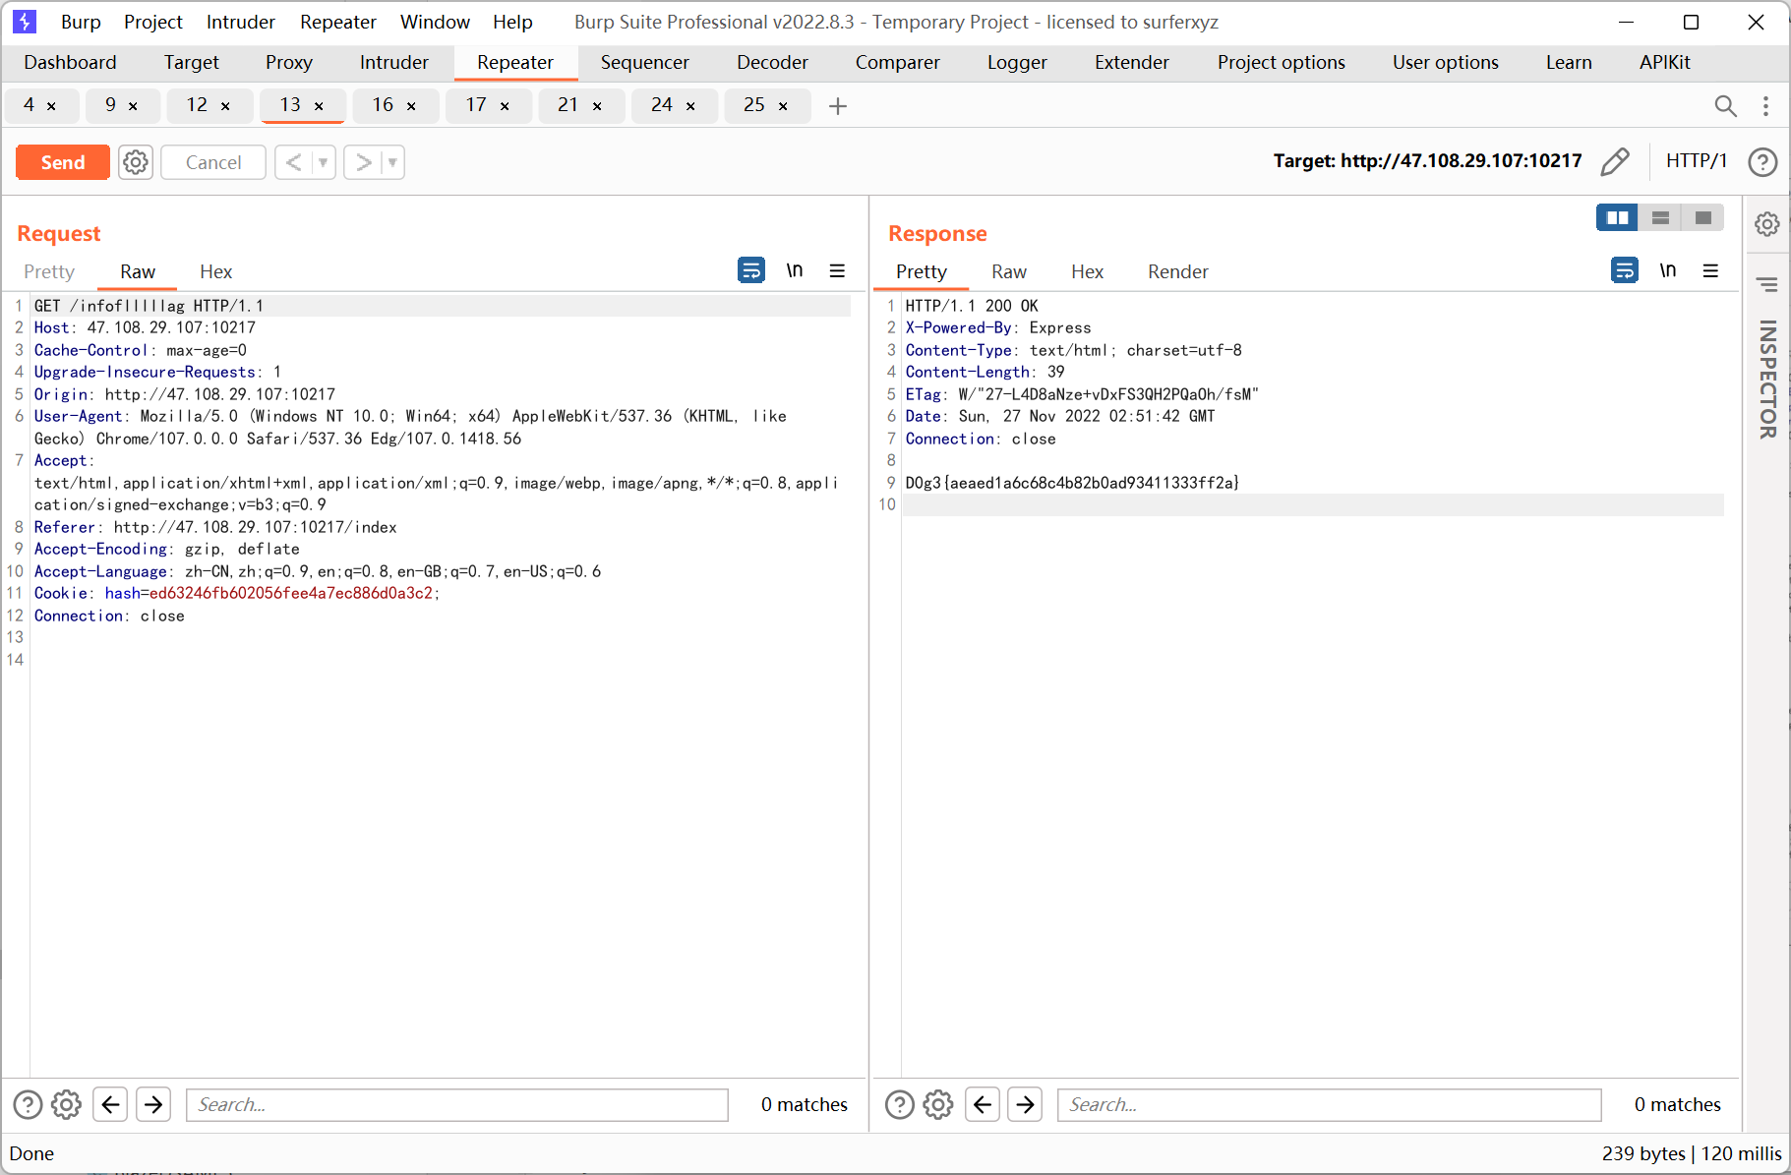1791x1175 pixels.
Task: Switch Response view to Raw
Action: pyautogui.click(x=1008, y=271)
